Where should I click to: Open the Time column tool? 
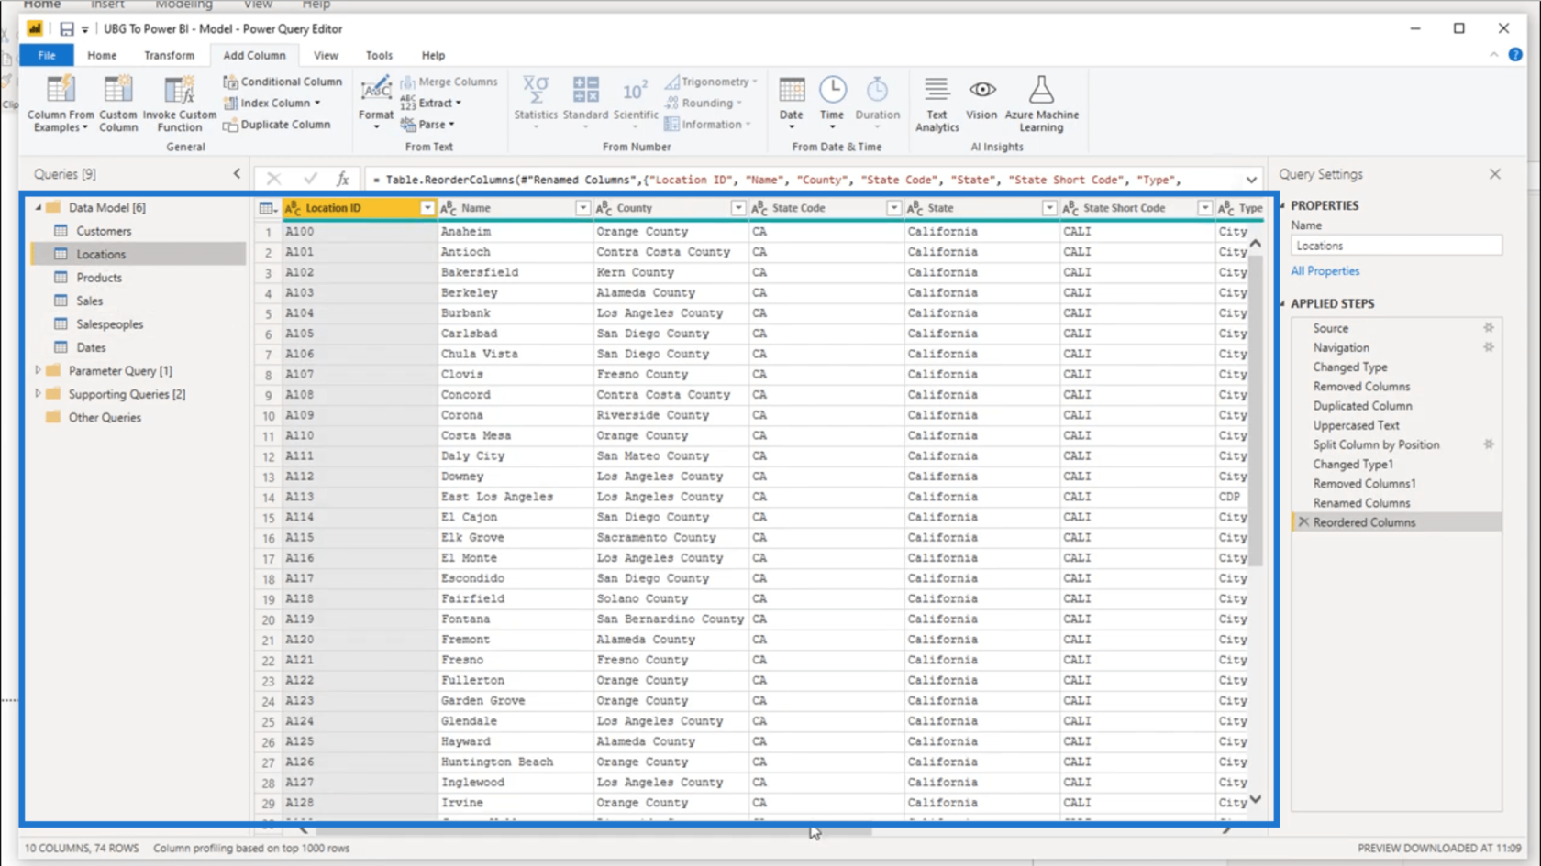(832, 103)
